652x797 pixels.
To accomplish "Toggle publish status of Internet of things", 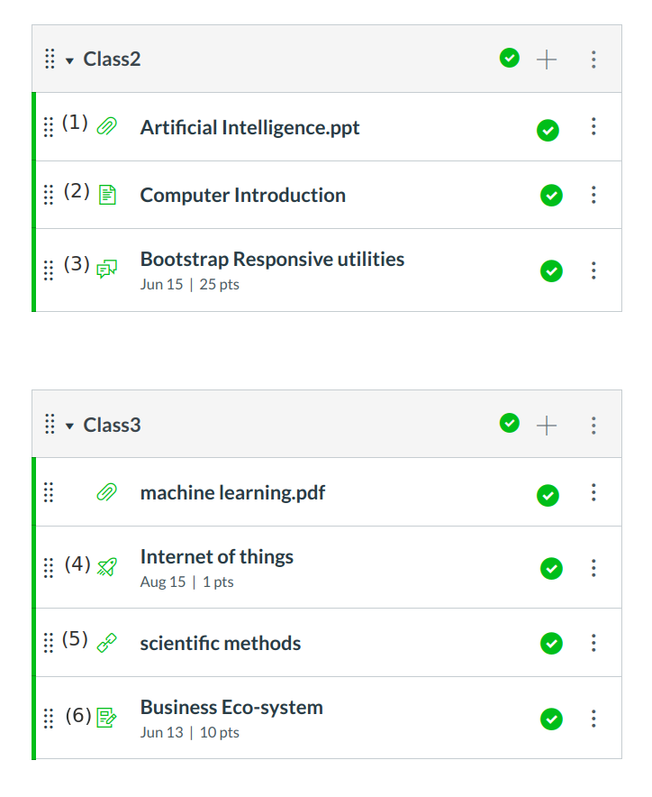I will (x=551, y=568).
